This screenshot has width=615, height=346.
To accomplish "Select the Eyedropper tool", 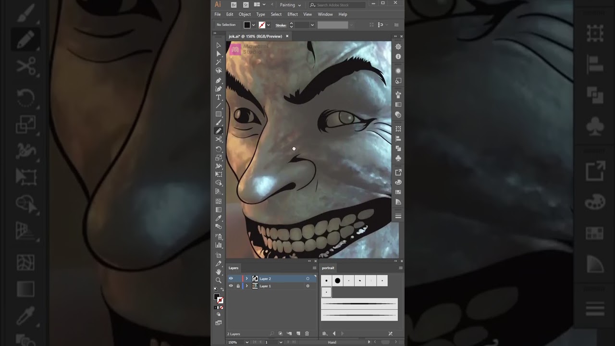I will 219,219.
